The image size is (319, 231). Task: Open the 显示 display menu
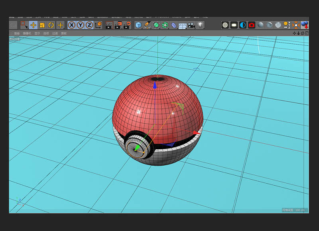37,33
